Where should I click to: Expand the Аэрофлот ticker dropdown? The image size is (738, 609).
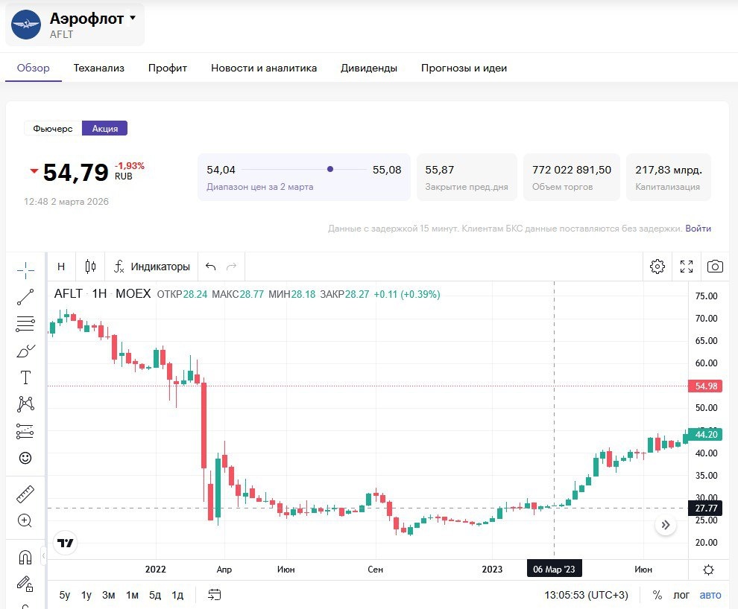133,18
